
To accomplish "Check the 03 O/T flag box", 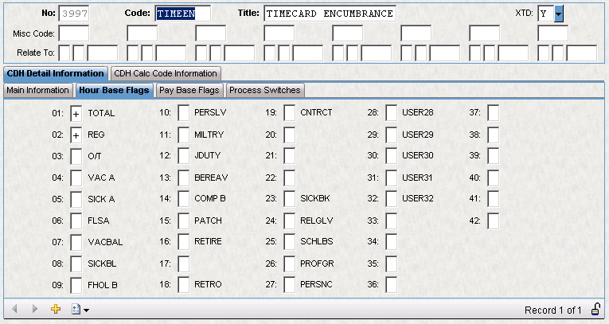I will point(76,157).
